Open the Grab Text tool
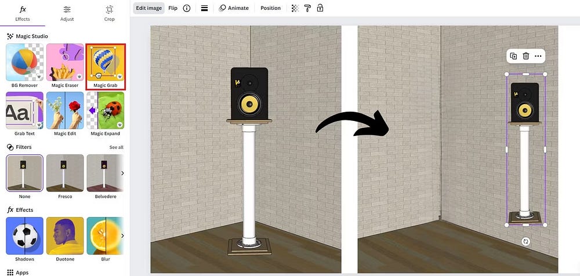Screen dimensions: 580x276 click(x=24, y=114)
